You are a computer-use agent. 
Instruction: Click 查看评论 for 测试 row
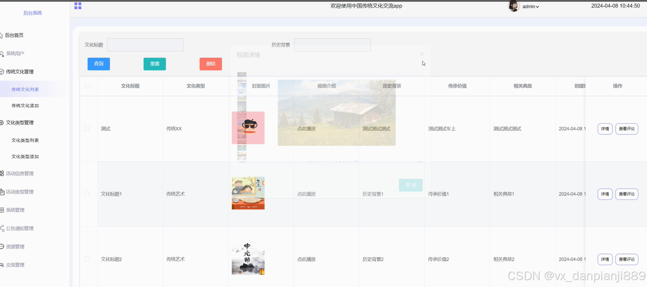(627, 129)
